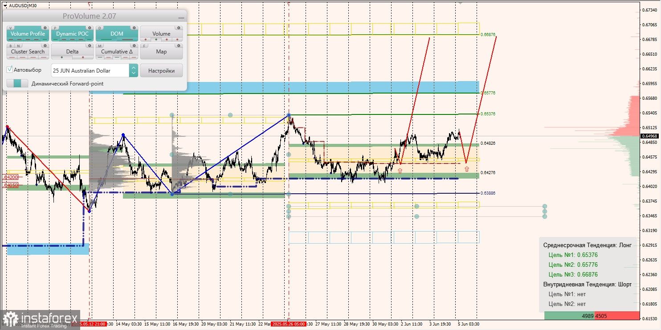Select Delta green dot segment
The height and width of the screenshot is (330, 661).
click(61, 57)
